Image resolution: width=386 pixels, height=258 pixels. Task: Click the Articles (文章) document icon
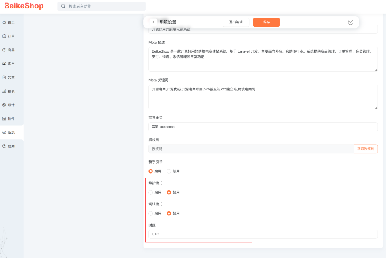[x=4, y=77]
